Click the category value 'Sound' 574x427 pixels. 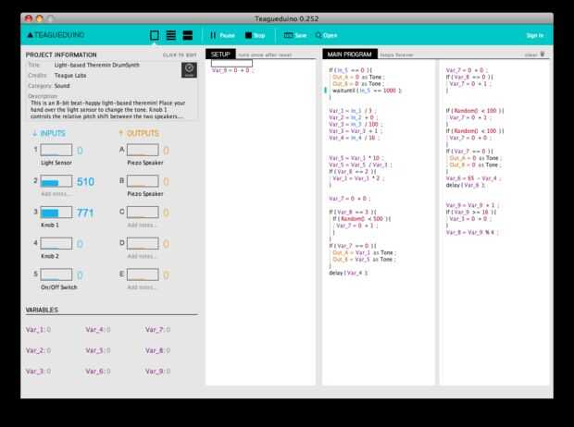[x=62, y=86]
